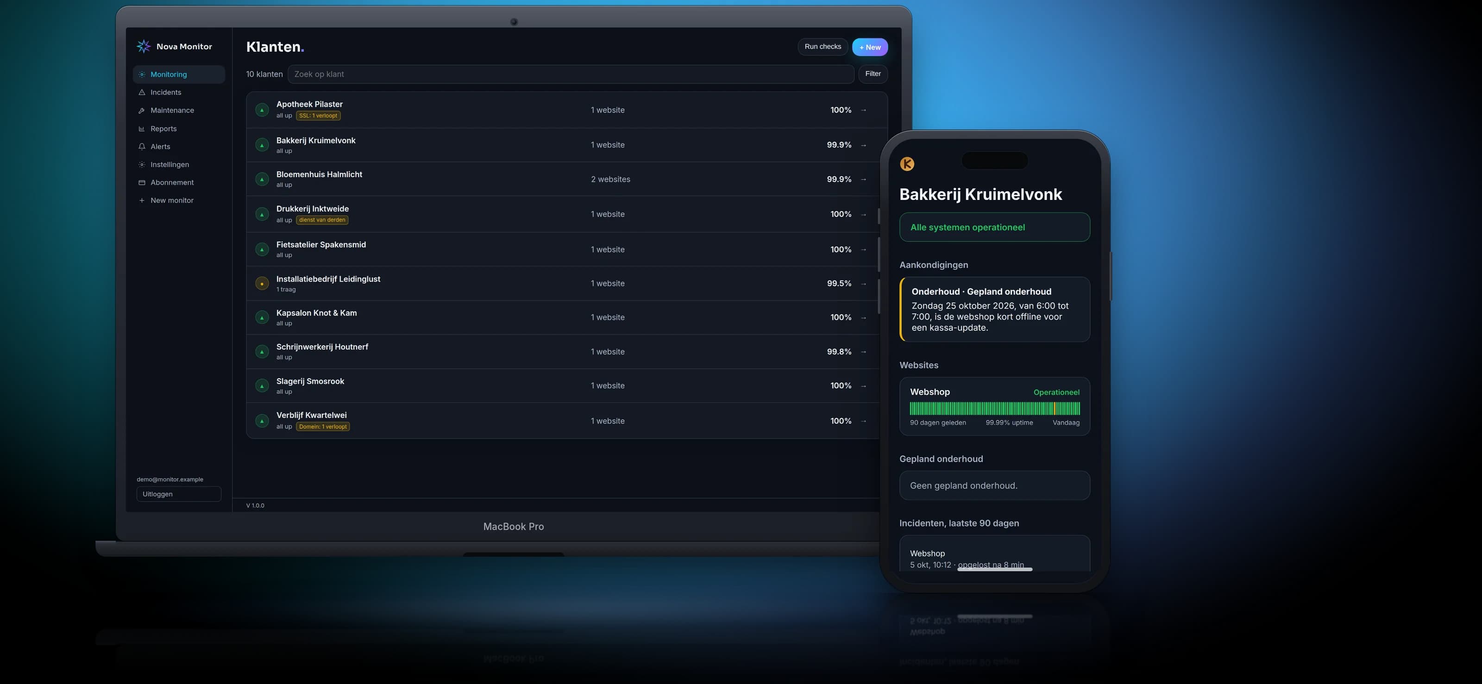
Task: Click the Run checks button
Action: [823, 47]
